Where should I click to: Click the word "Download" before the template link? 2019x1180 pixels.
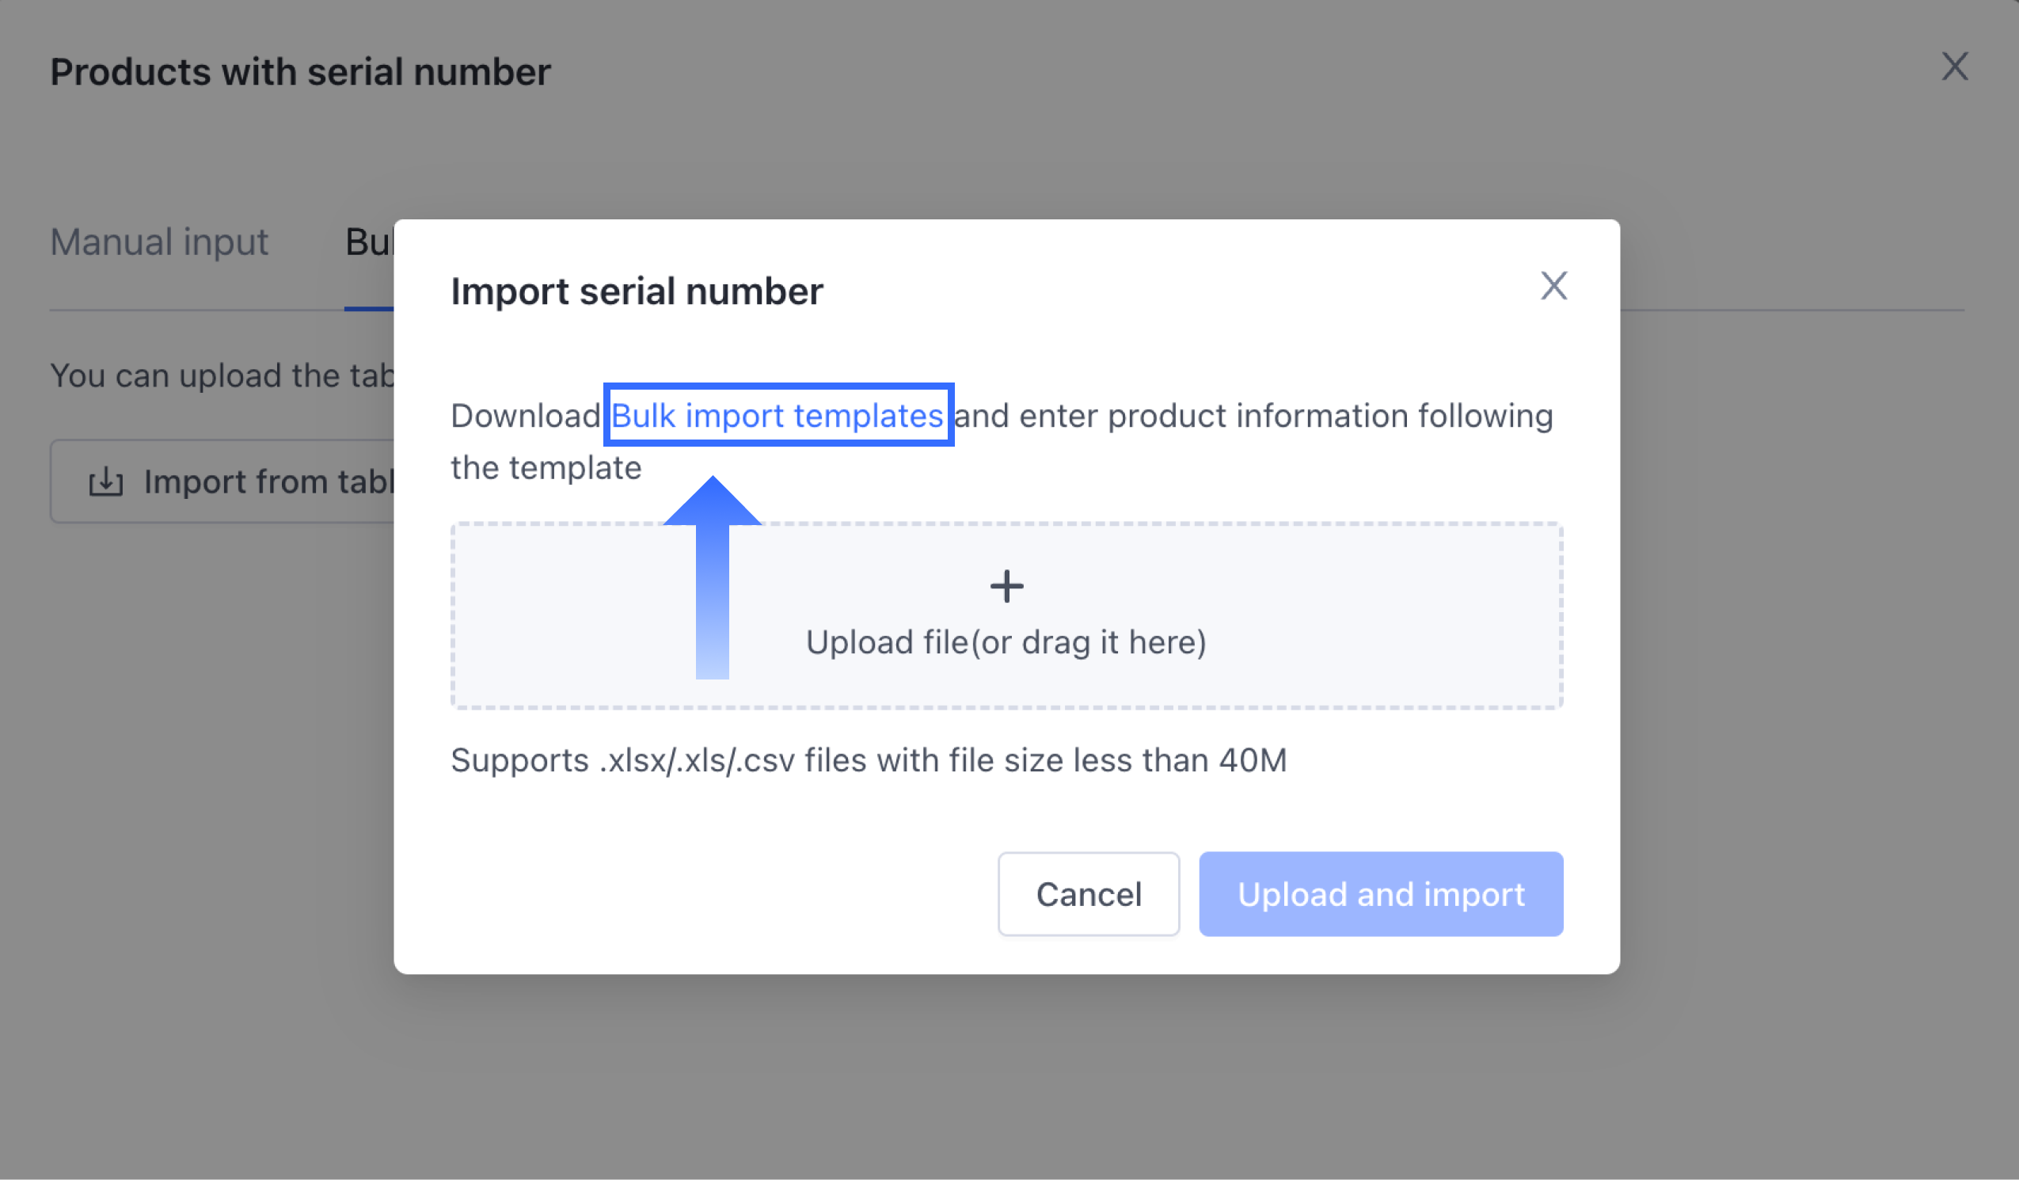(x=526, y=416)
